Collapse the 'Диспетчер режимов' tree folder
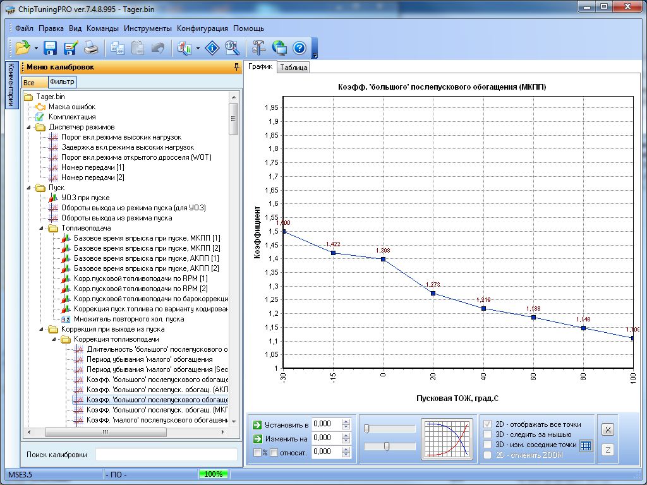Viewport: 647px width, 485px height. click(x=28, y=127)
